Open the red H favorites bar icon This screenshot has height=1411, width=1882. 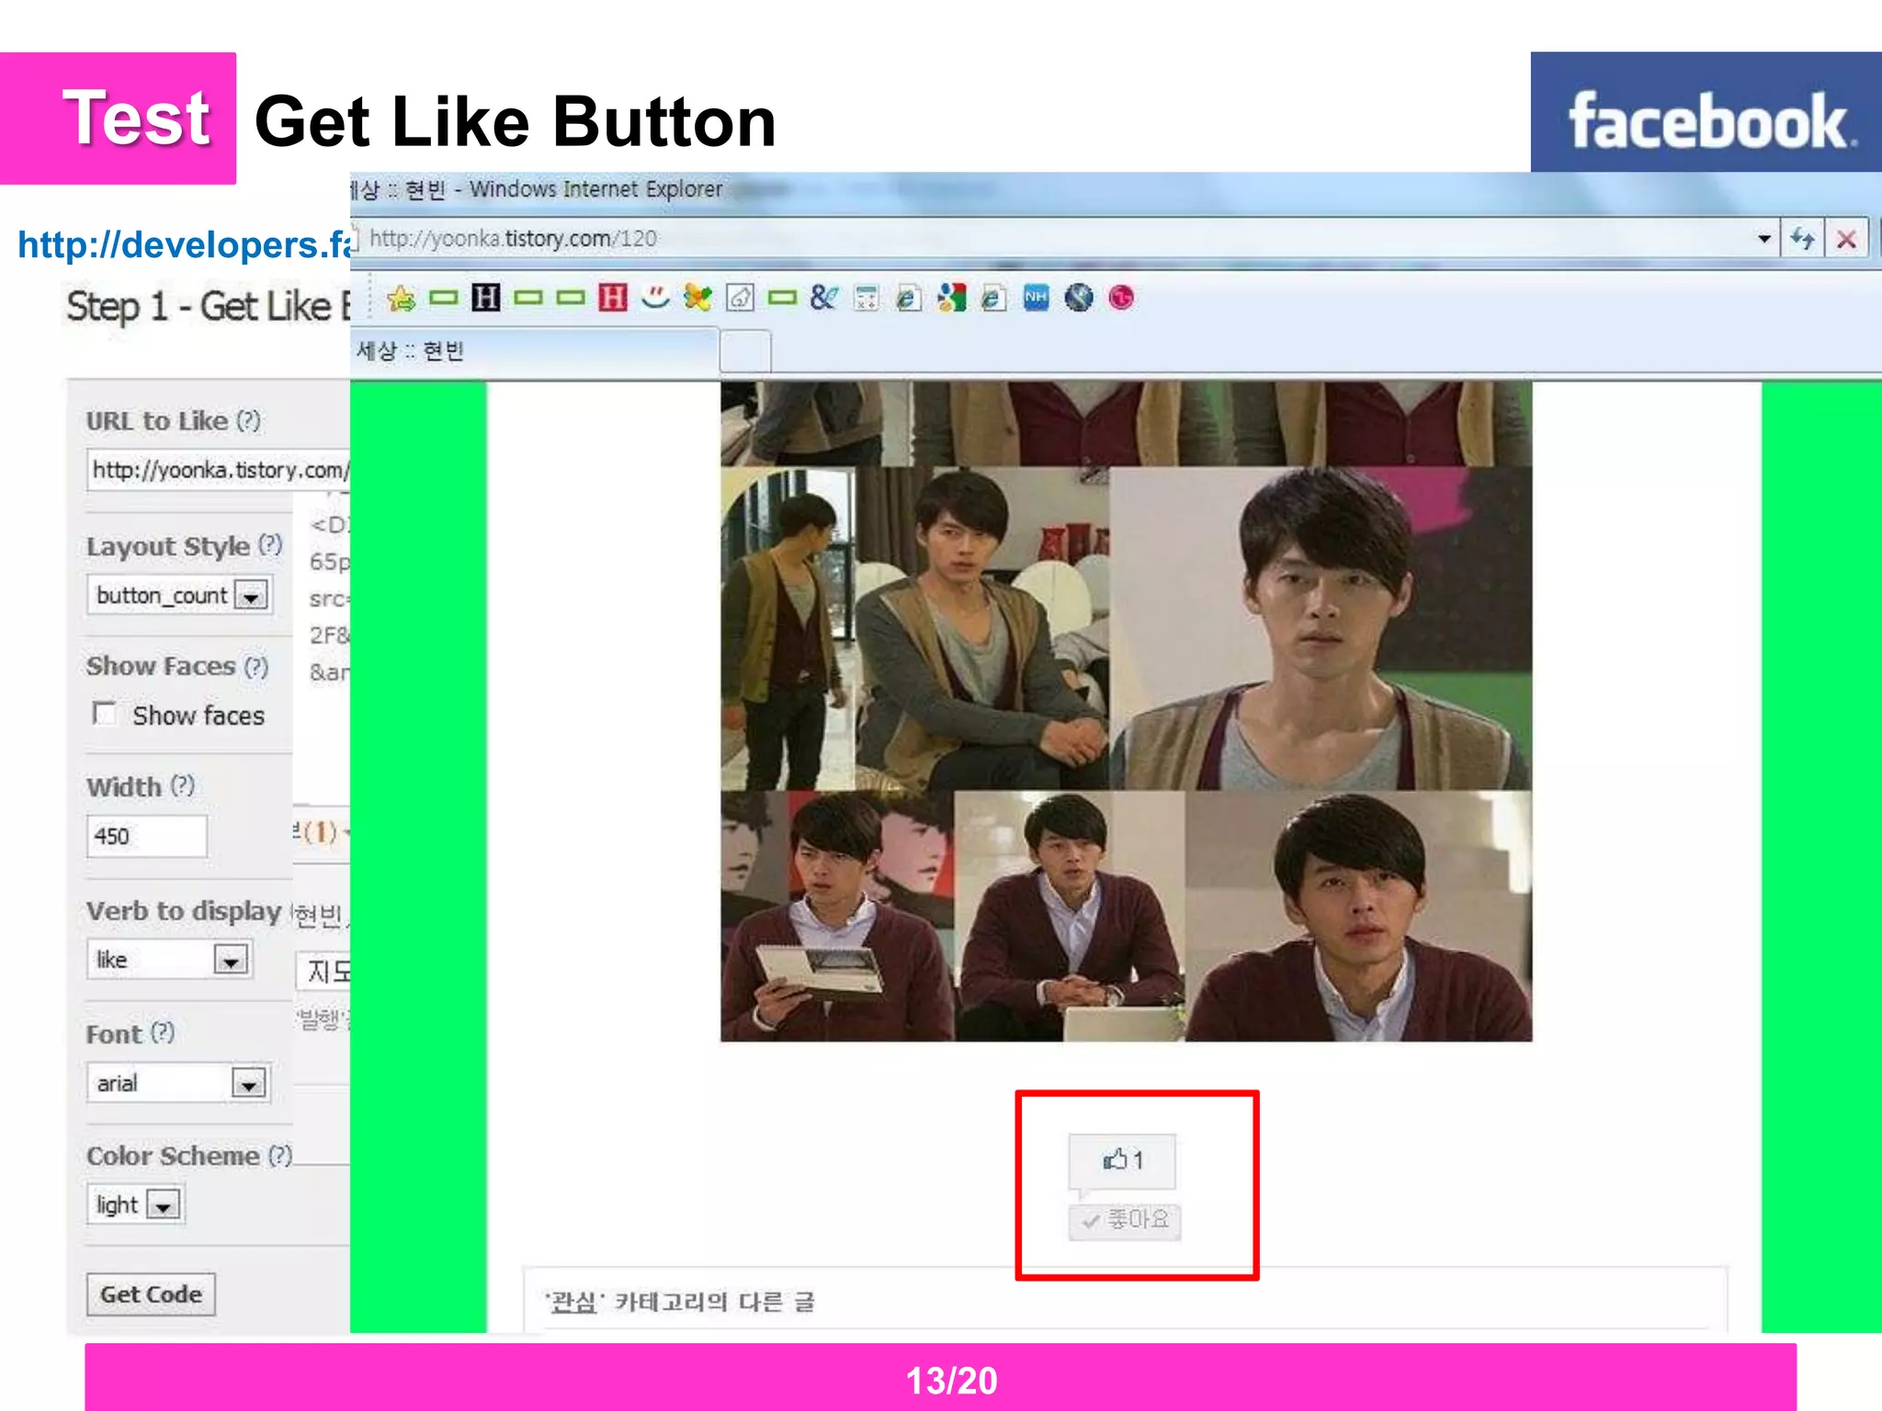pos(612,298)
